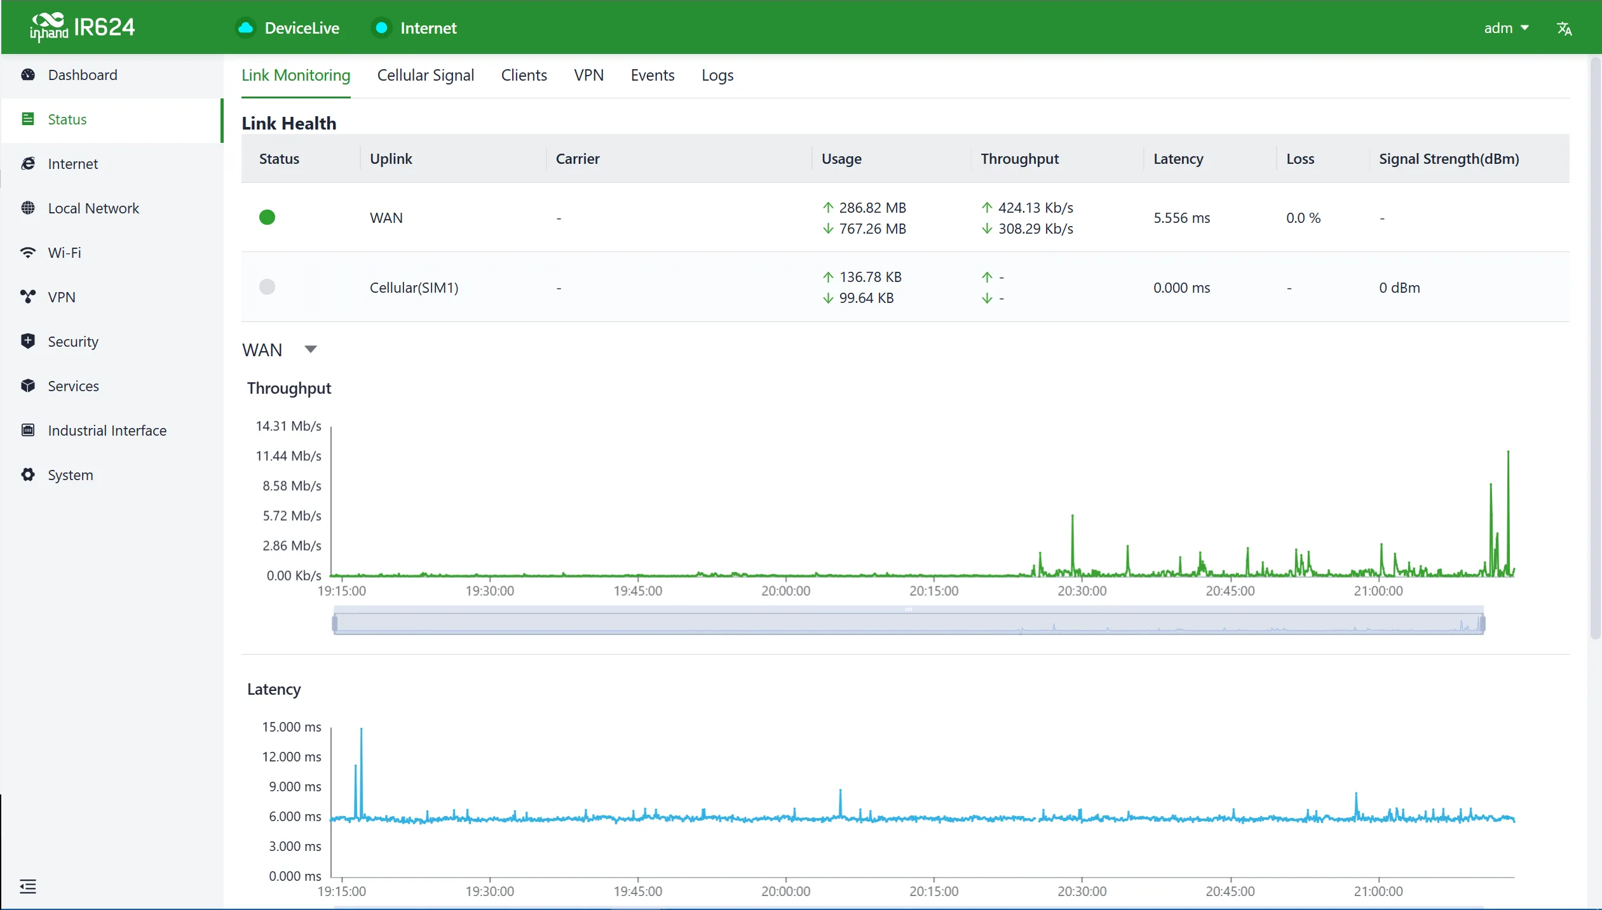The height and width of the screenshot is (910, 1602).
Task: Click the 5.556 ms latency value
Action: (x=1182, y=218)
